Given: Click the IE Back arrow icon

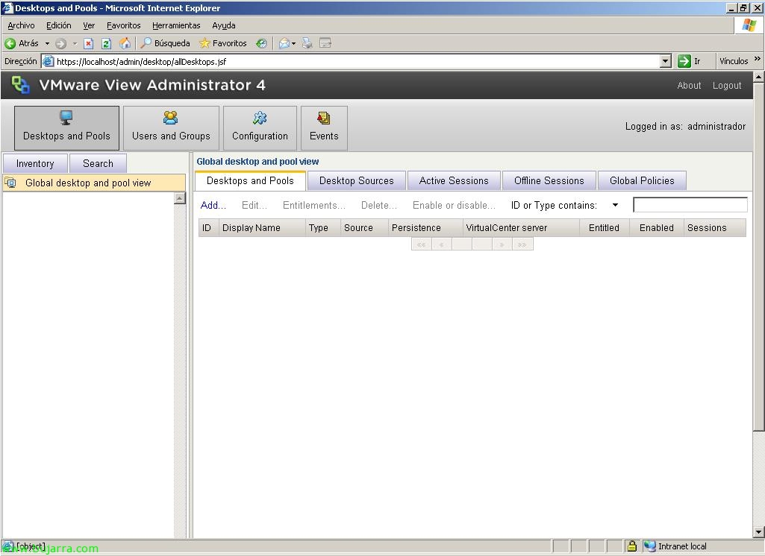Looking at the screenshot, I should coord(10,43).
